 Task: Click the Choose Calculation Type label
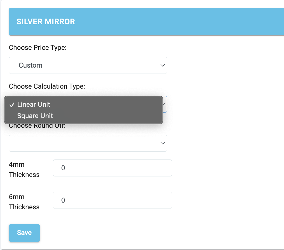point(47,86)
